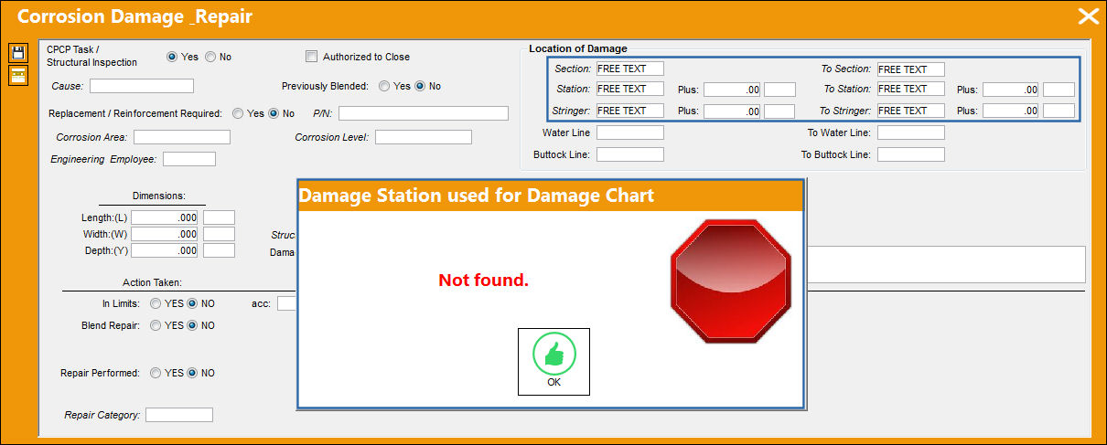Click the To Buttock Line field
The height and width of the screenshot is (445, 1107).
pyautogui.click(x=910, y=154)
